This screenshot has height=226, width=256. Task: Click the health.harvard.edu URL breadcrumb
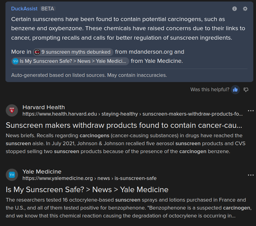pyautogui.click(x=133, y=114)
